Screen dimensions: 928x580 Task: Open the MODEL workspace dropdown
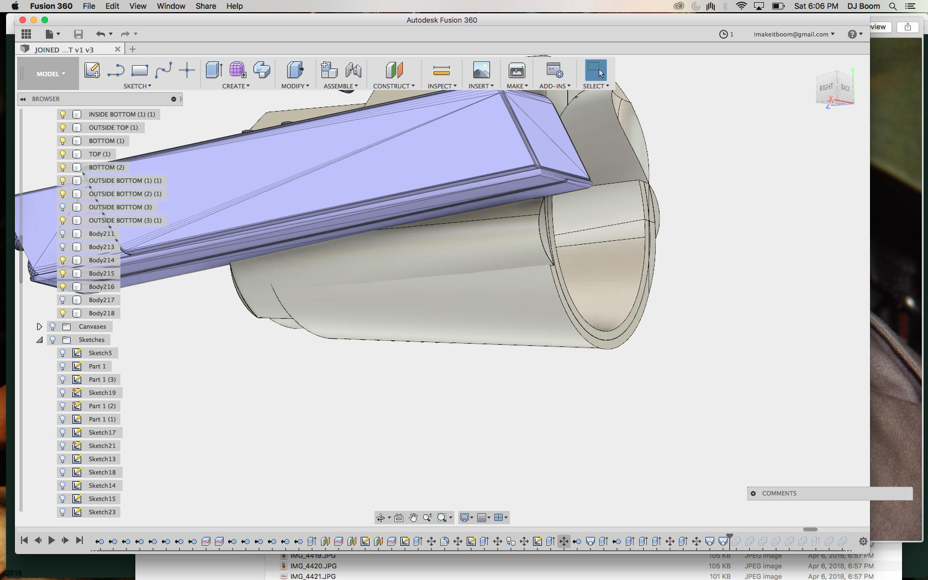pos(51,74)
